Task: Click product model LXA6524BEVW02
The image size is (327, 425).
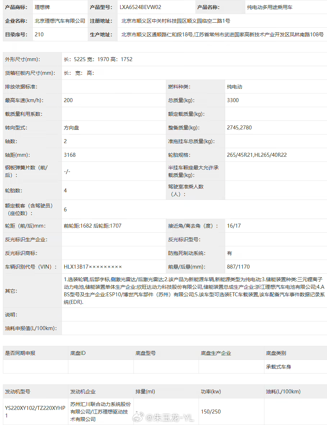Action: 140,7
